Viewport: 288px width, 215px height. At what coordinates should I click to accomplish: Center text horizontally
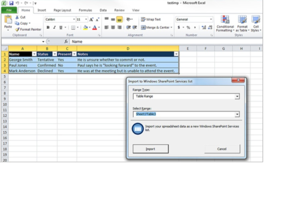113,27
